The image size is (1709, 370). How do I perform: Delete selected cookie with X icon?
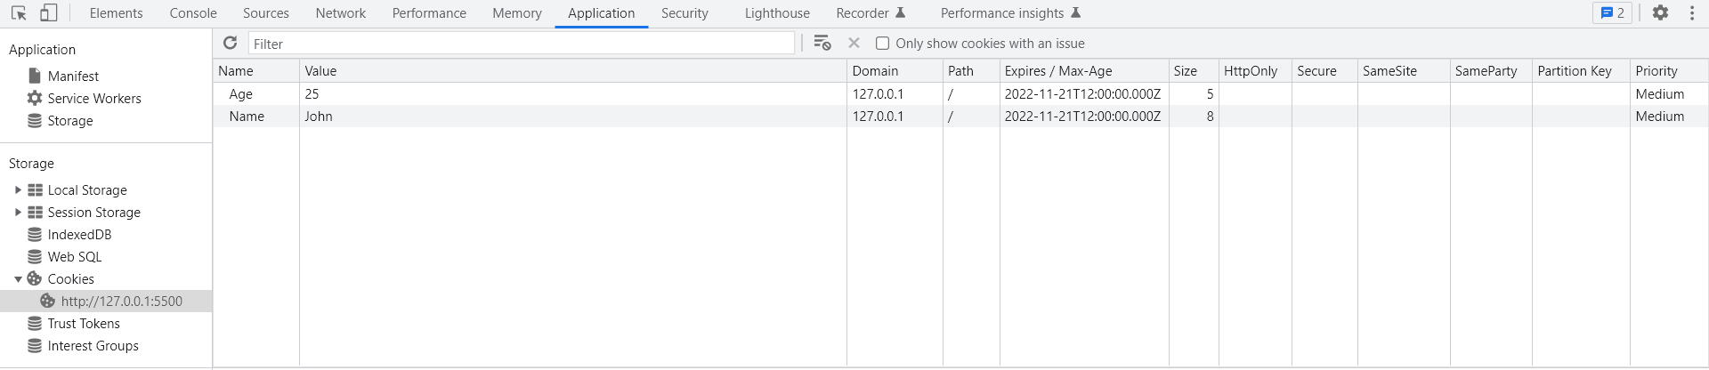[854, 44]
